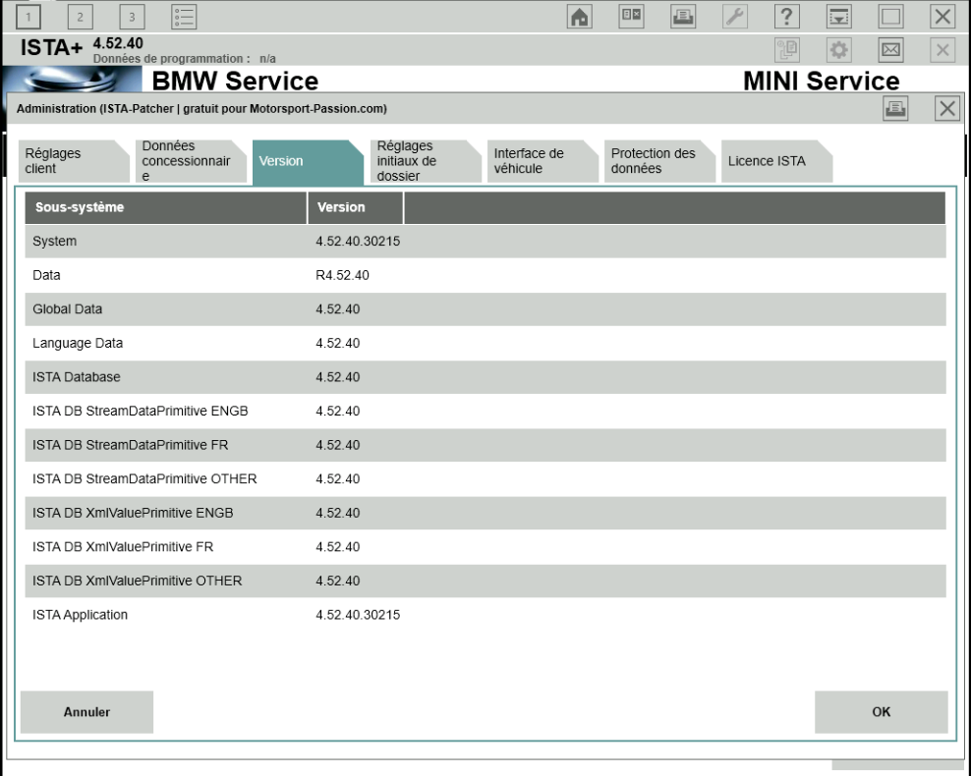Open the feedback envelope icon
Image resolution: width=971 pixels, height=776 pixels.
[891, 49]
